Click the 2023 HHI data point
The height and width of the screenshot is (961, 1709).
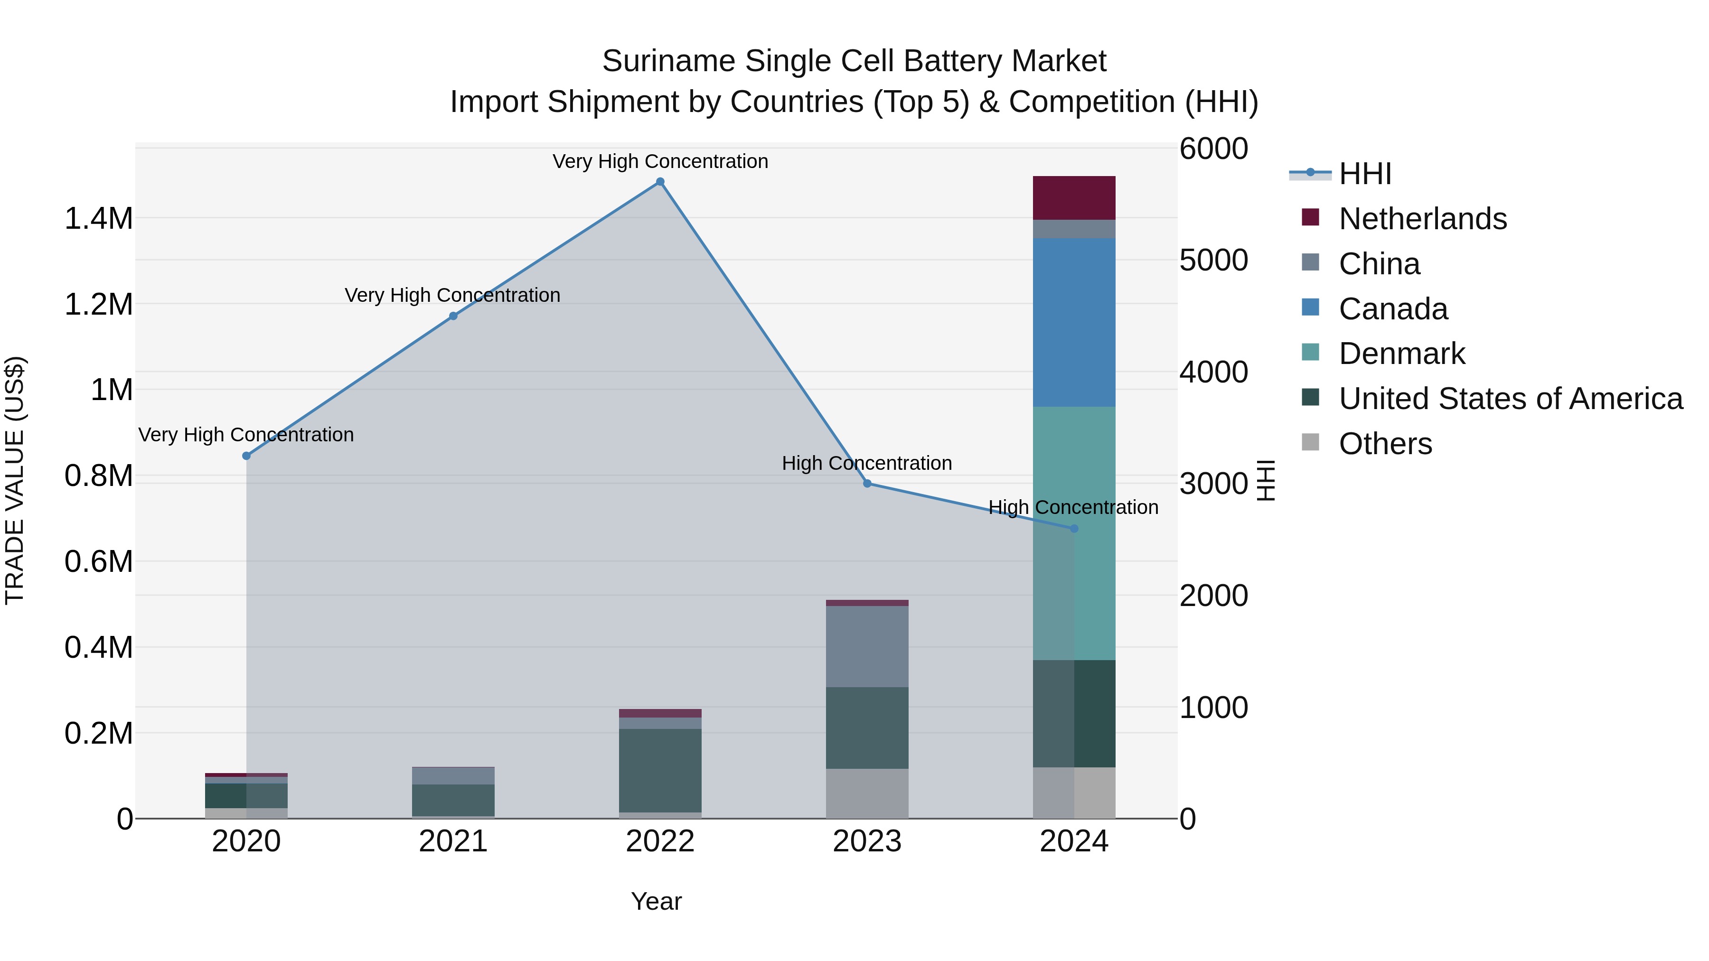pos(867,484)
